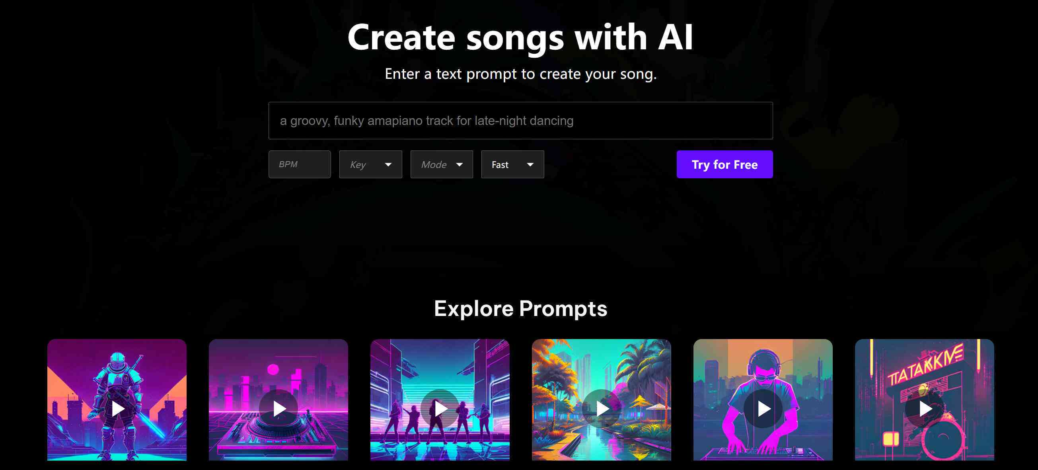This screenshot has height=470, width=1038.
Task: Click the song prompt text input field
Action: [520, 121]
